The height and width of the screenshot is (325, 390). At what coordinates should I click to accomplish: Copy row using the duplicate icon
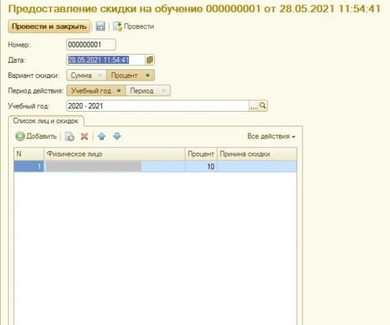[69, 137]
